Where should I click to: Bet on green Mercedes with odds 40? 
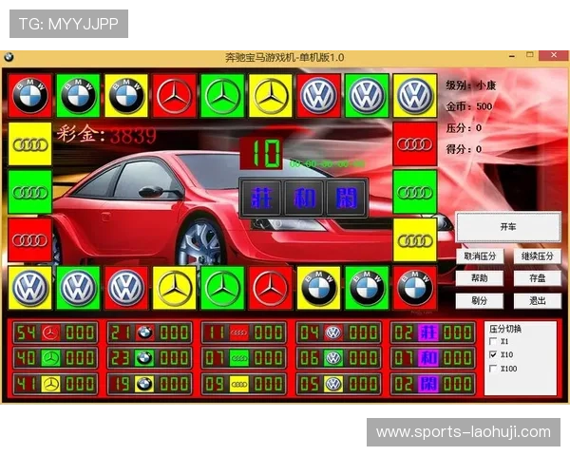click(x=50, y=358)
